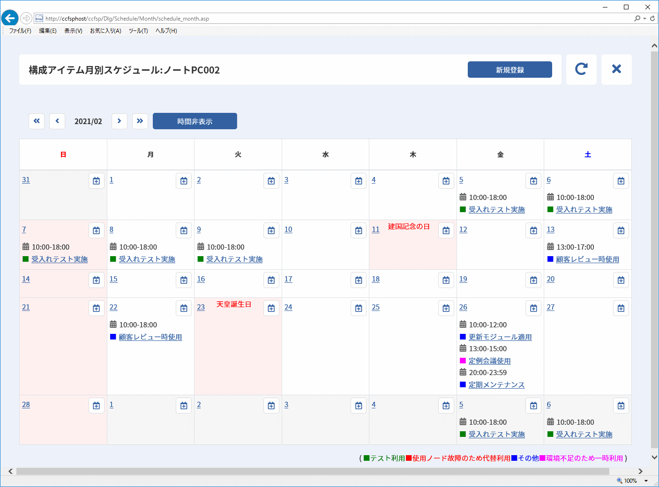Jump forward with double right chevron

(x=140, y=121)
